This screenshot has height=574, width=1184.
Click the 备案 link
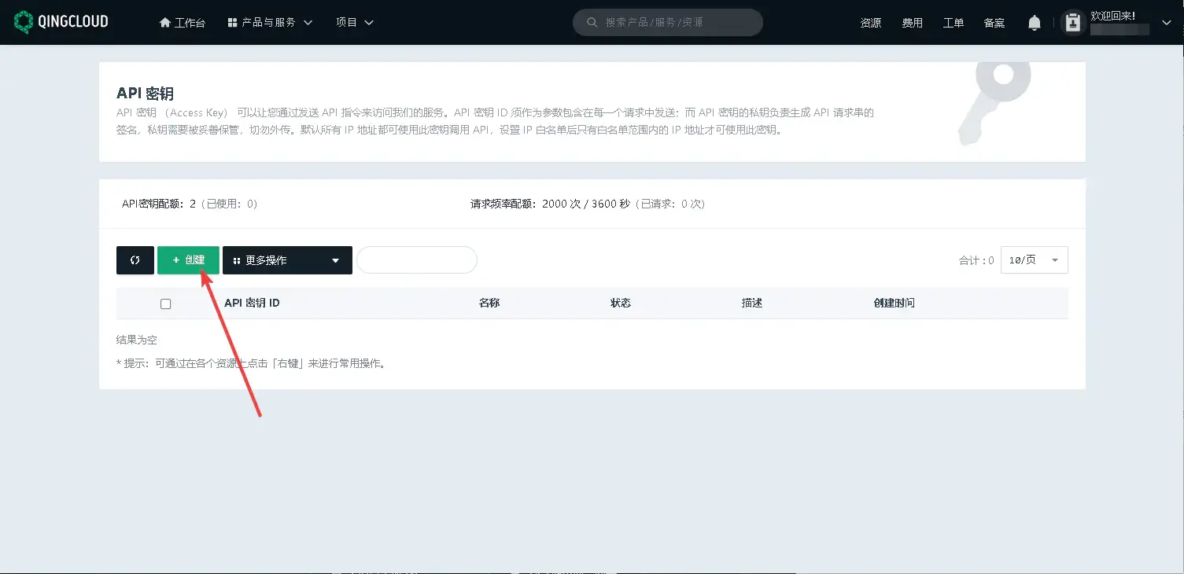(x=994, y=22)
